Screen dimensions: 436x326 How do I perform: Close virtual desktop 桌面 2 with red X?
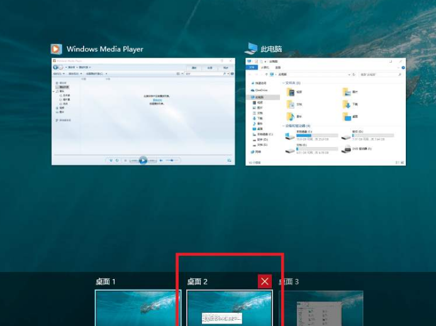click(265, 281)
